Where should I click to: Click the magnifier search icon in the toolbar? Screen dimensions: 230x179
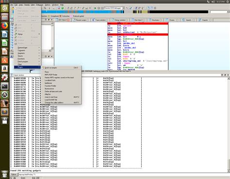point(45,8)
